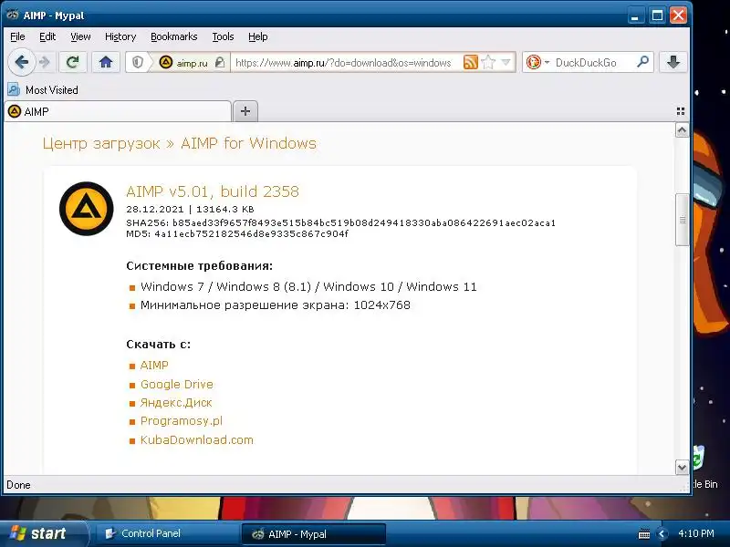730x547 pixels.
Task: Download from the Google Drive link
Action: (177, 384)
